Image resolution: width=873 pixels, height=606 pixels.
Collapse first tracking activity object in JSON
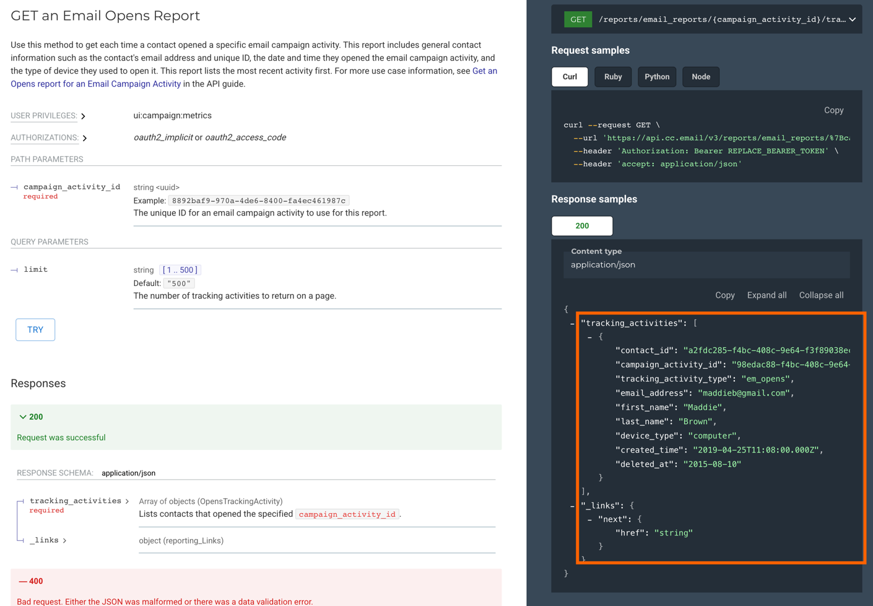click(x=590, y=337)
